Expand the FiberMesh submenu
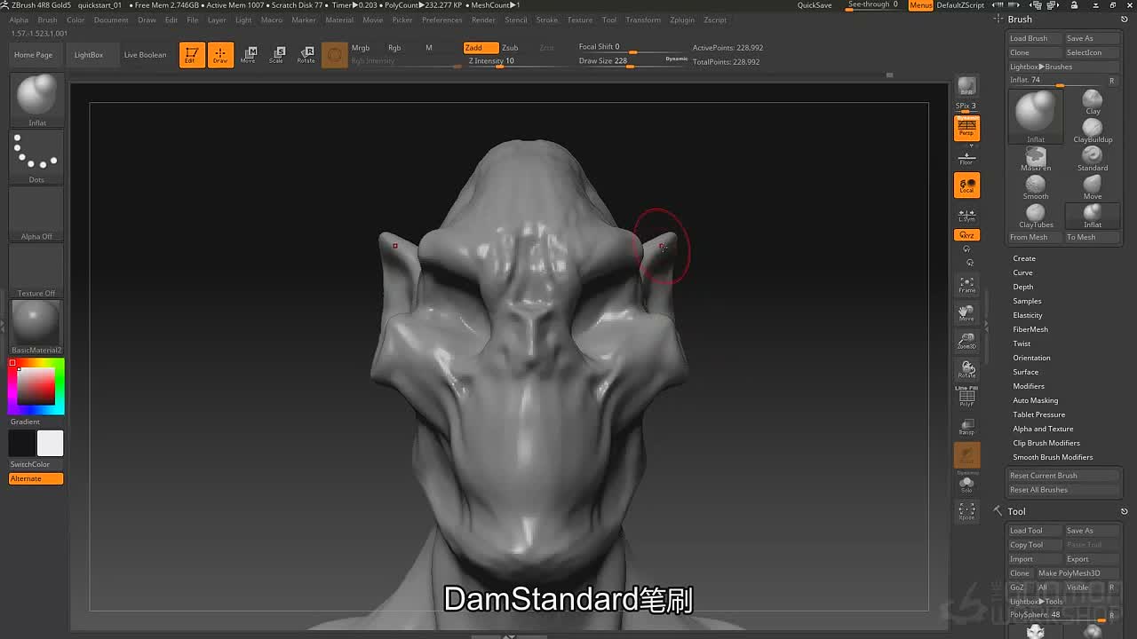Viewport: 1137px width, 639px height. pyautogui.click(x=1030, y=329)
